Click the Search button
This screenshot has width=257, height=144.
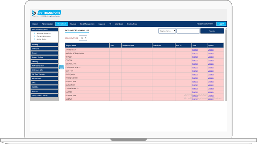click(x=212, y=31)
